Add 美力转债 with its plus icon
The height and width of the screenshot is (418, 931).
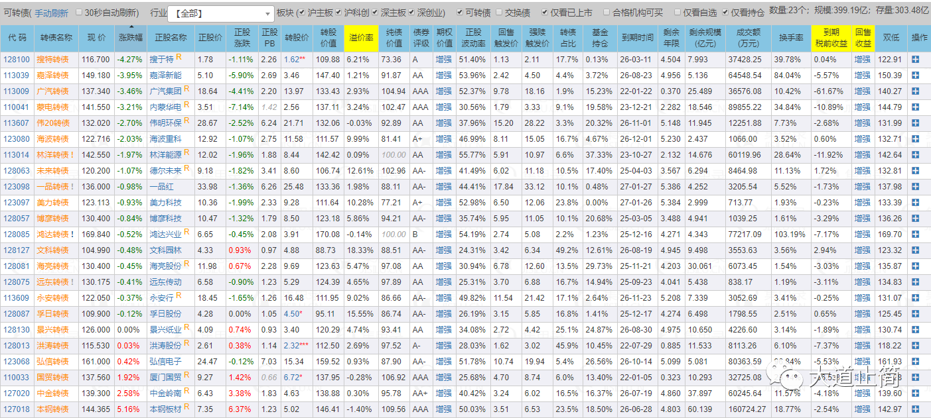(x=916, y=203)
